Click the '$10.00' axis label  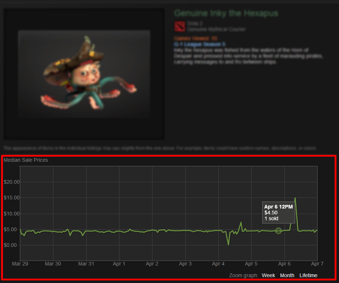click(12, 214)
